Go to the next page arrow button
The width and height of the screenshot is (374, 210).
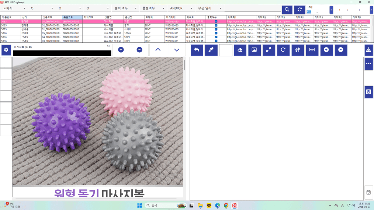pos(371,10)
